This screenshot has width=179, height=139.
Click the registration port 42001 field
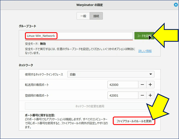pos(123,95)
